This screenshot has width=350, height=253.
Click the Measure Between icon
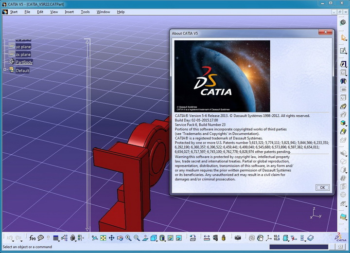click(207, 238)
